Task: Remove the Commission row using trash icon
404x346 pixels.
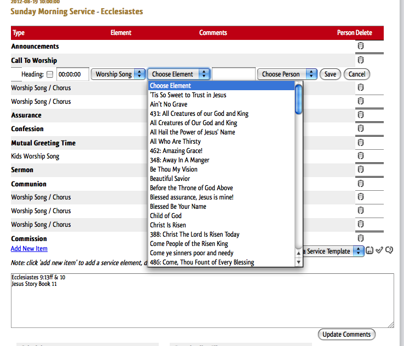Action: [x=361, y=238]
